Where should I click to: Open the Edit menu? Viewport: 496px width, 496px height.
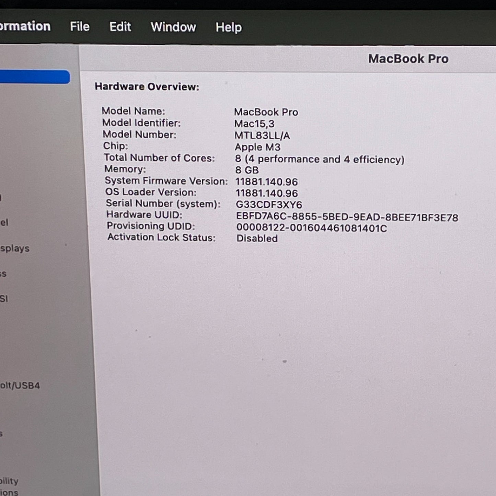(x=120, y=26)
